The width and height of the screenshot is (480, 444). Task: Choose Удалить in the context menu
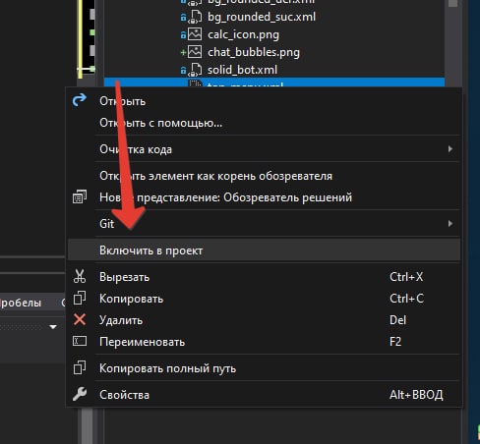[264, 320]
